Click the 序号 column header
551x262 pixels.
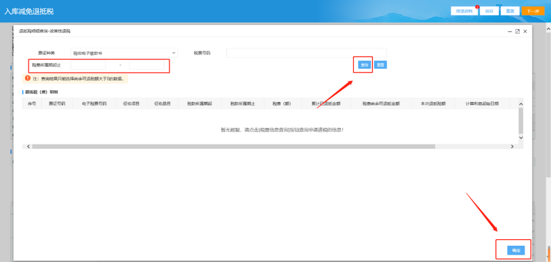coord(32,104)
